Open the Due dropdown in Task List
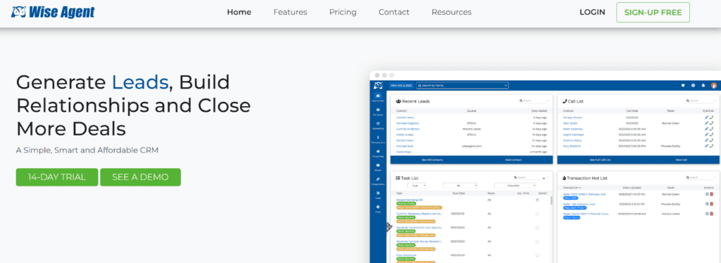721x263 pixels. click(417, 186)
